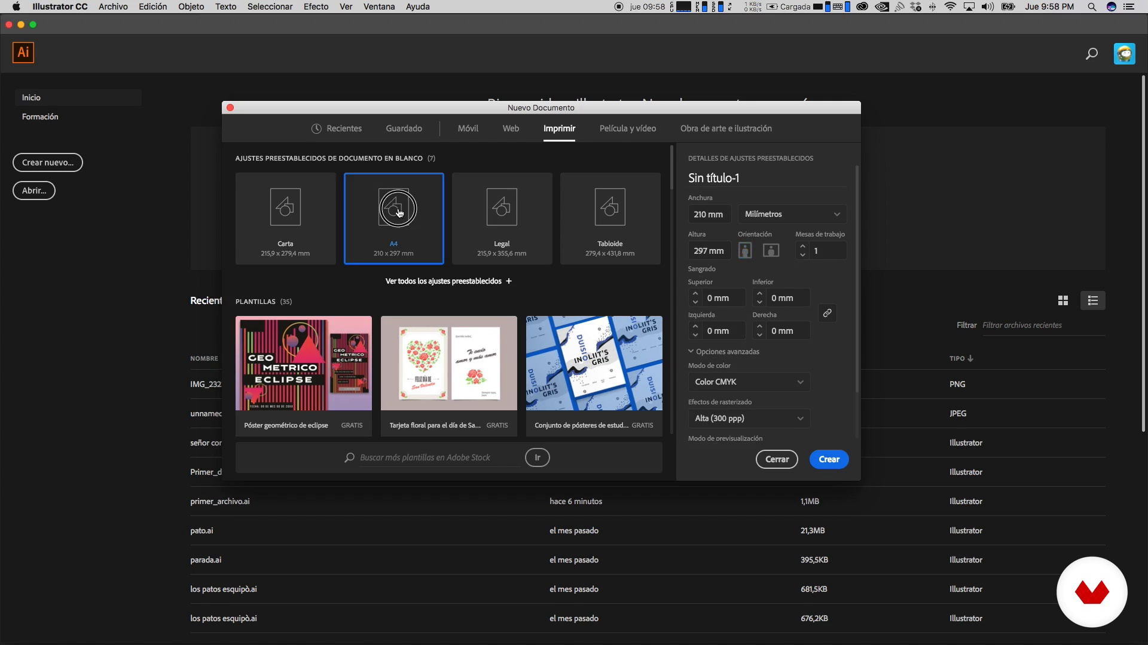Click Buscar más plantillas en Adobe Stock field
This screenshot has height=645, width=1148.
(x=439, y=458)
